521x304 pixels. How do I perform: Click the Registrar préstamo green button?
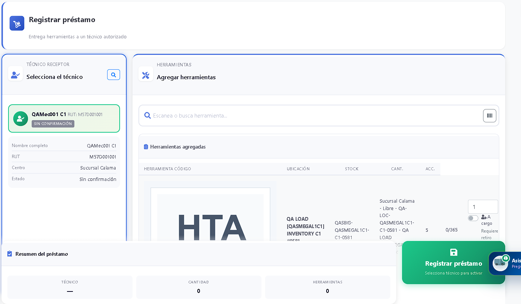tap(453, 263)
